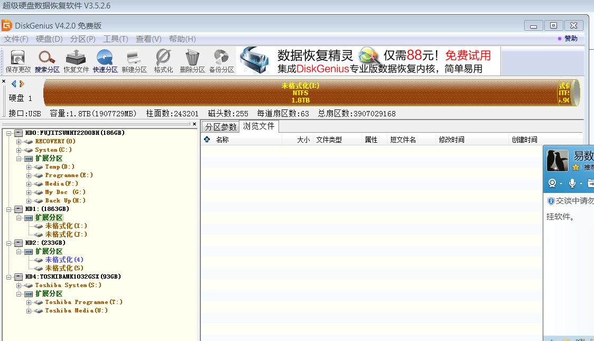
Task: Open the 查看(V) menu
Action: pos(148,39)
